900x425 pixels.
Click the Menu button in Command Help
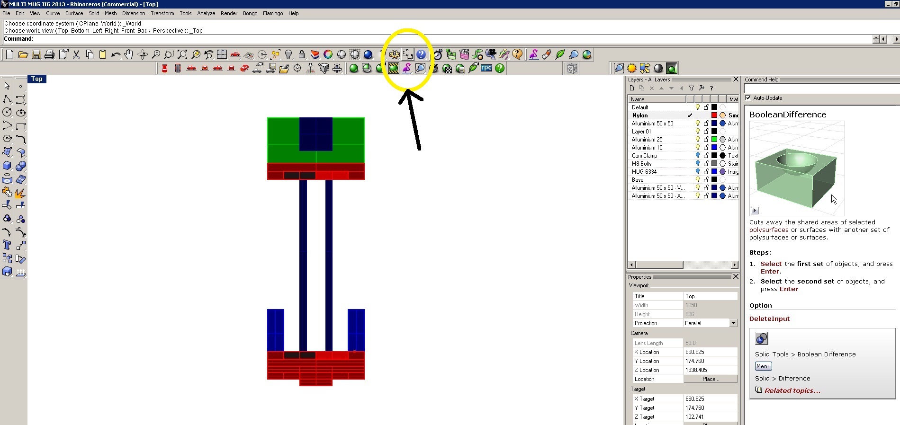tap(763, 366)
